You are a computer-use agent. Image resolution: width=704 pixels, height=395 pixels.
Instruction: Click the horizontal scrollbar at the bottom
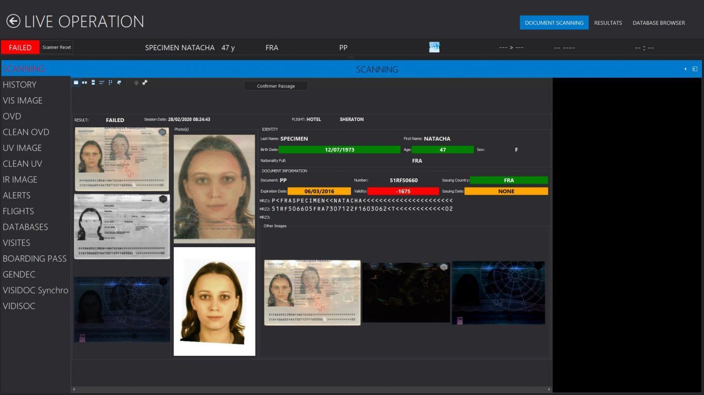[311, 389]
